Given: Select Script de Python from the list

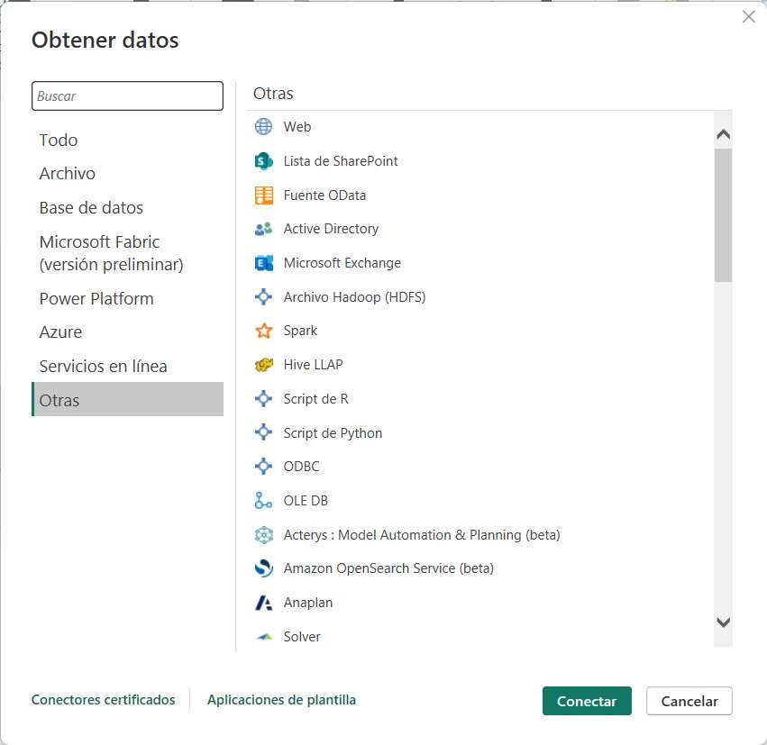Looking at the screenshot, I should (x=333, y=433).
